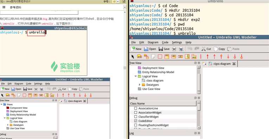The height and width of the screenshot is (139, 269).
Task: Click the list icon beside 参考资料
Action: coord(4,7)
